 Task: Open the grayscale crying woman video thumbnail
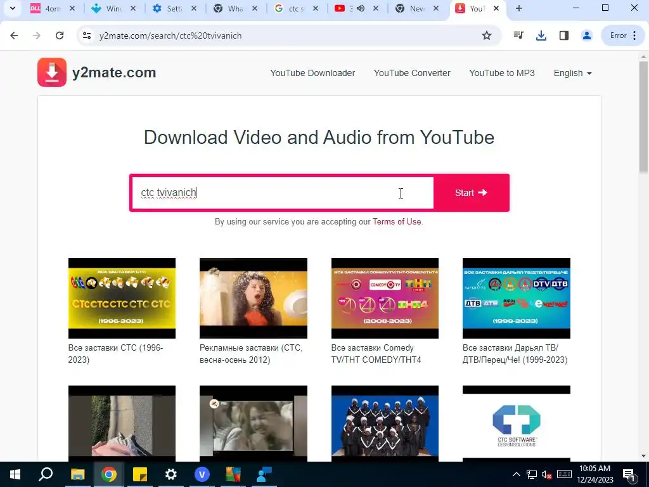tap(254, 423)
